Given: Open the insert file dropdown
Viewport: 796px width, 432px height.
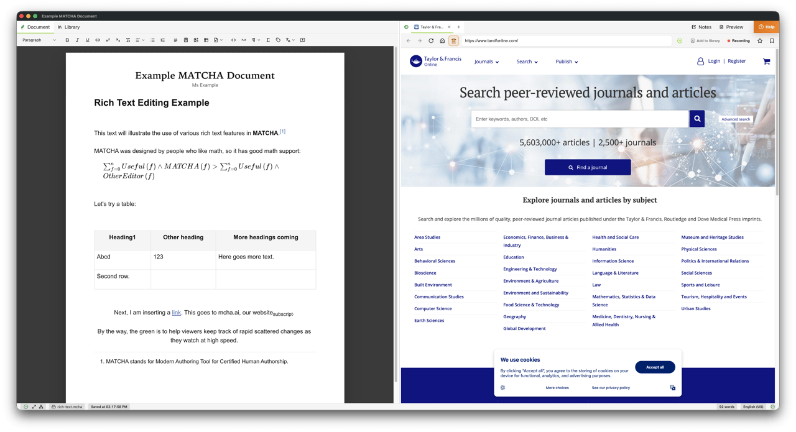Looking at the screenshot, I should click(x=218, y=40).
